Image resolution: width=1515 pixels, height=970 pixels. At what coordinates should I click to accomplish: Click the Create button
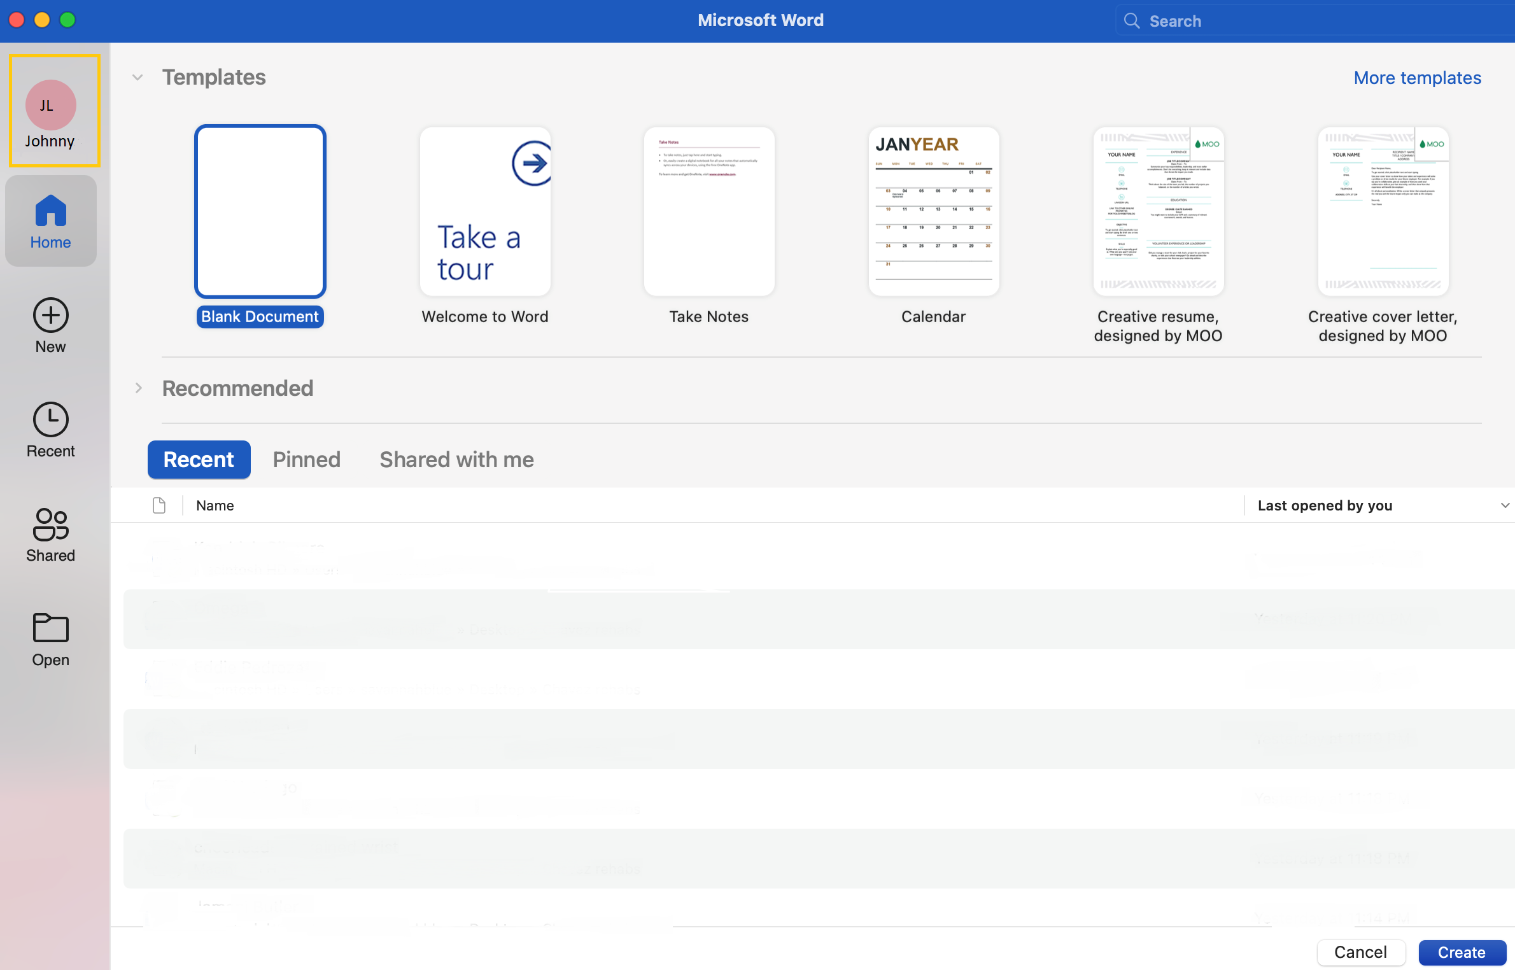pos(1462,952)
